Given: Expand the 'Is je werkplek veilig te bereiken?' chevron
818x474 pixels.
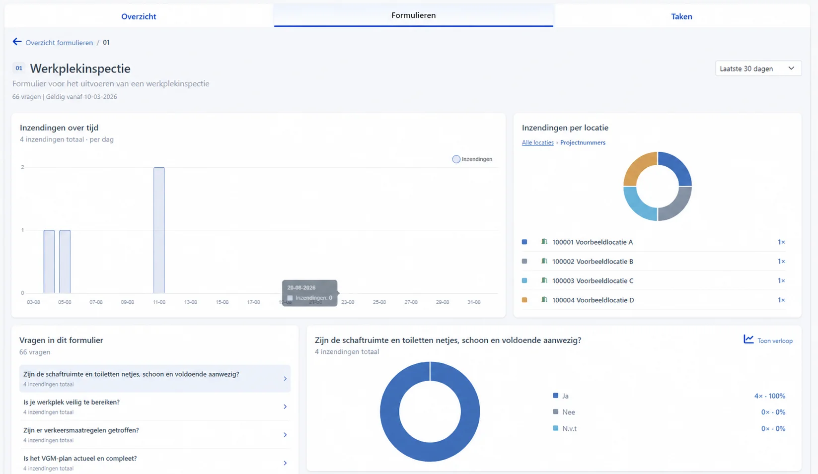Looking at the screenshot, I should [x=285, y=406].
